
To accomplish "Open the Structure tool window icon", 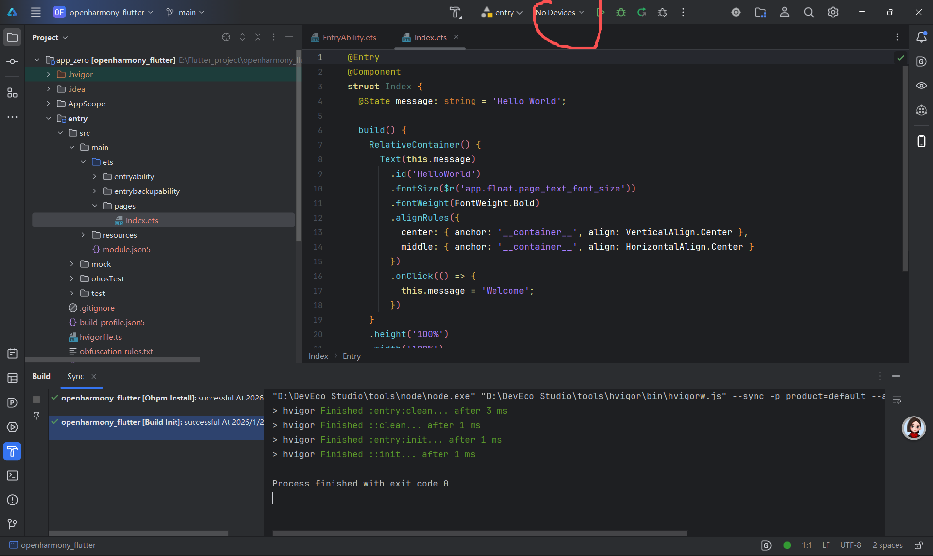I will click(x=13, y=92).
